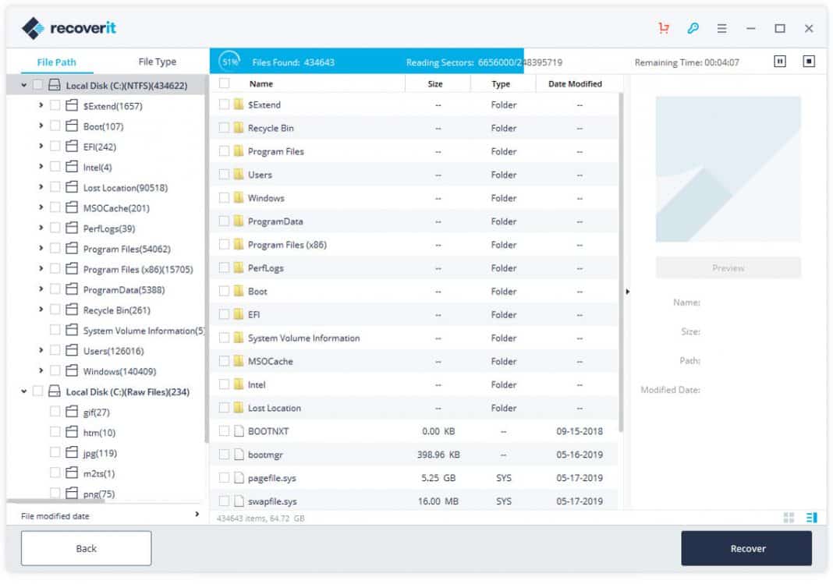Collapse the preview panel arrow
833x584 pixels.
(627, 292)
